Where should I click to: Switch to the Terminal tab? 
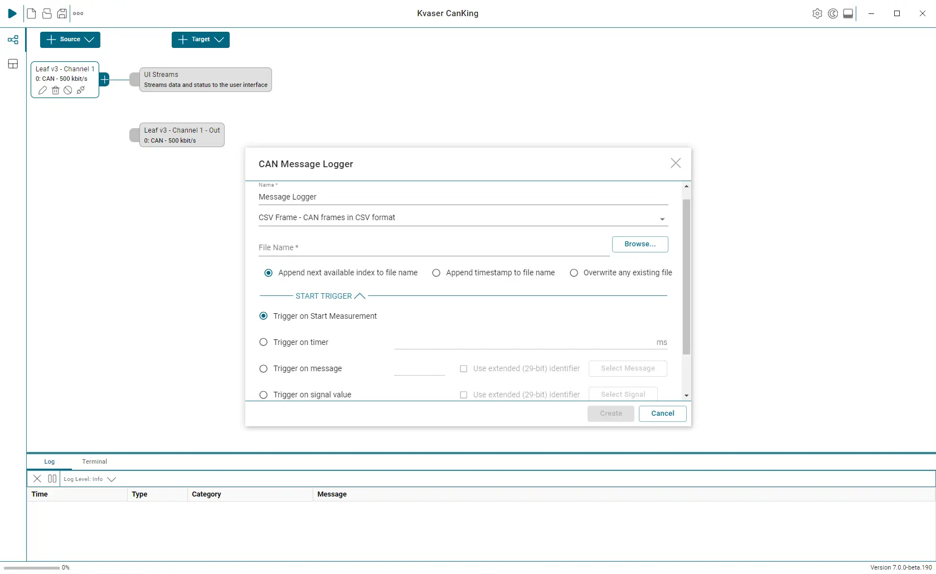click(x=94, y=461)
